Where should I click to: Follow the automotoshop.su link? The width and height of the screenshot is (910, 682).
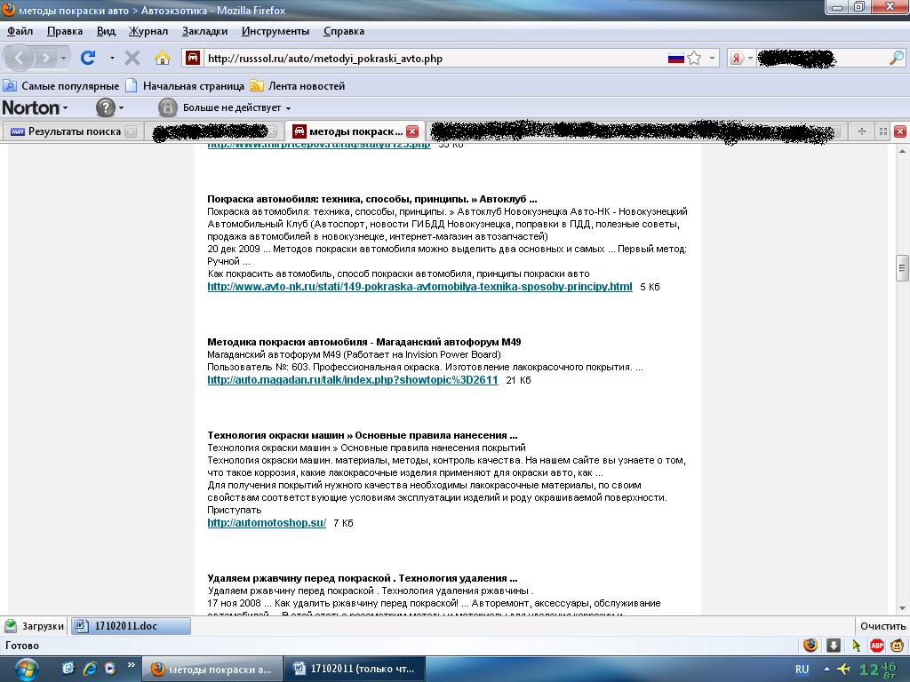267,523
